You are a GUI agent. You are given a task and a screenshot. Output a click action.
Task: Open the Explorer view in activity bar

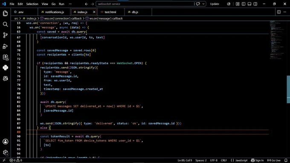click(x=5, y=13)
